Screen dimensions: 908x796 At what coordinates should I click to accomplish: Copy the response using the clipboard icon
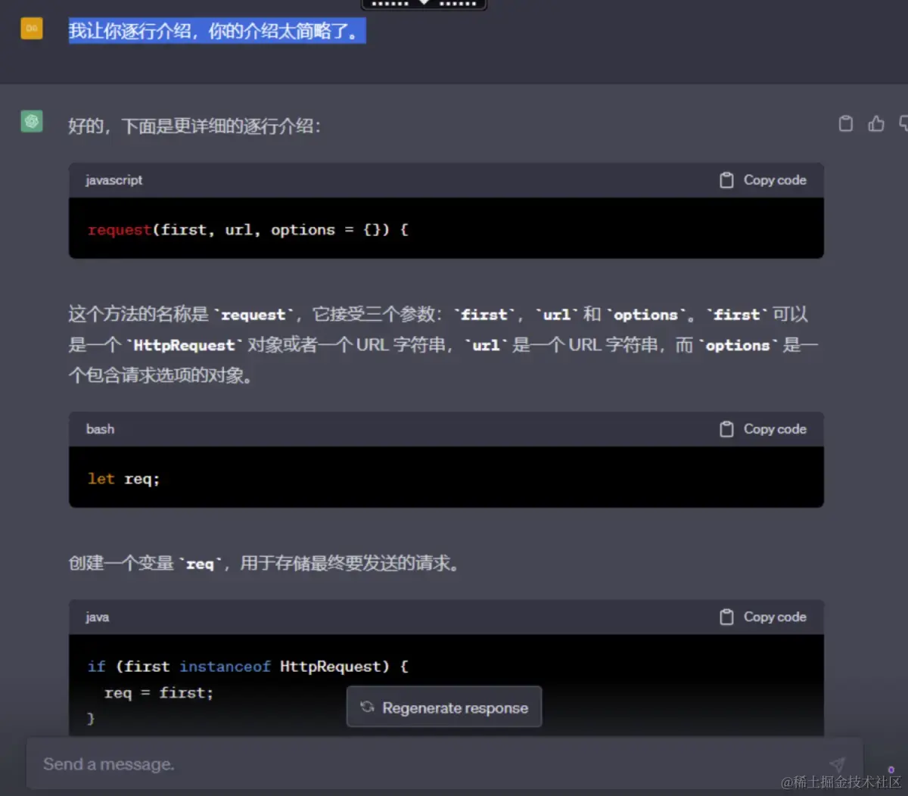(846, 123)
